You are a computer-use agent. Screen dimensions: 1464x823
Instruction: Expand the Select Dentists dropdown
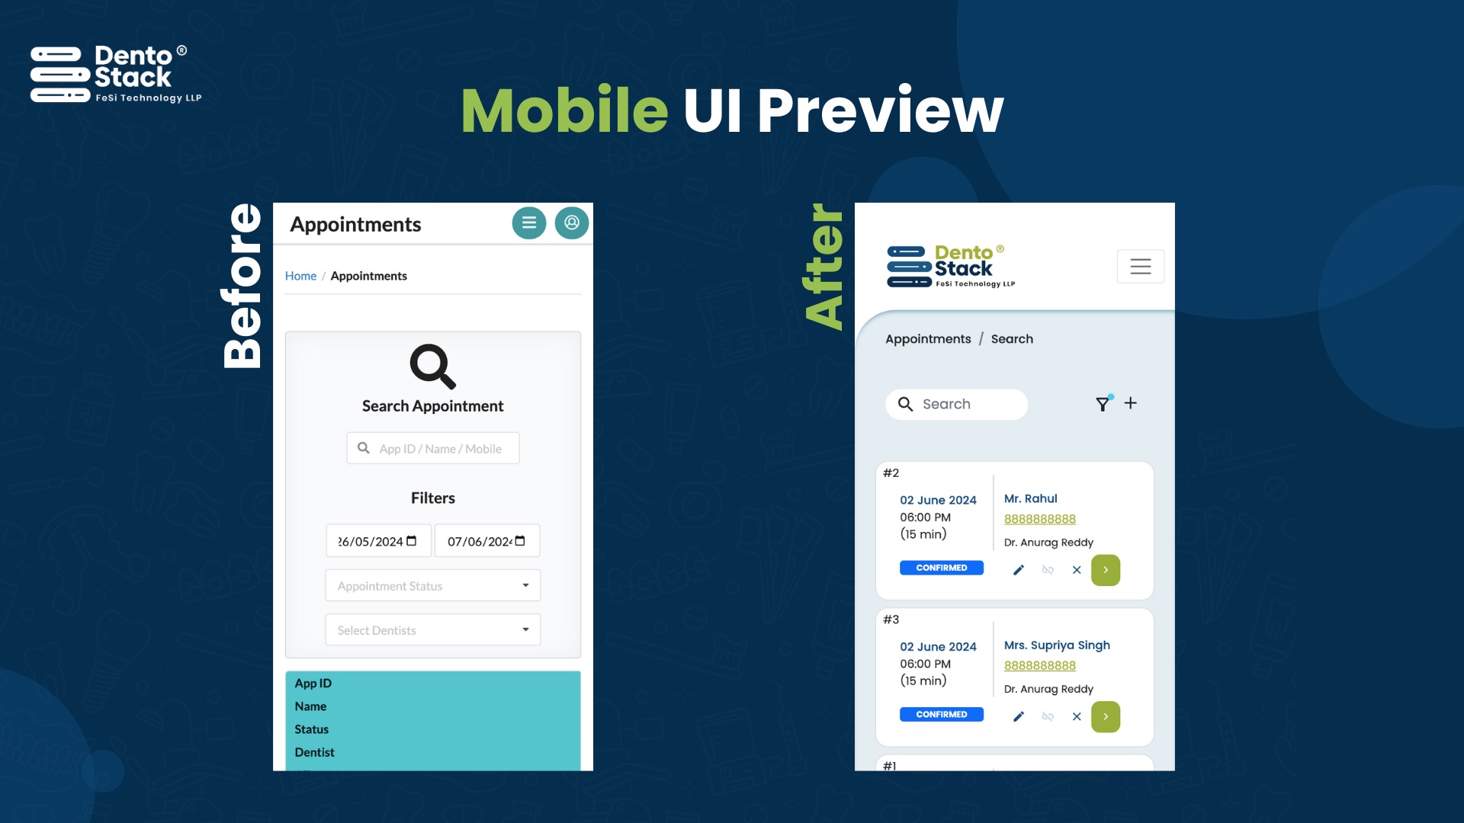(x=432, y=630)
